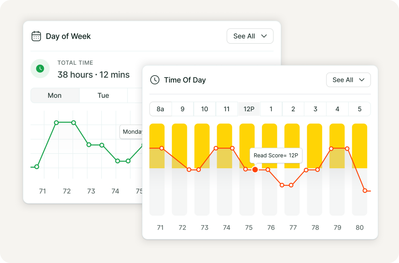Expand the hour 5 selector option
Screen dimensions: 399x263
pos(360,109)
